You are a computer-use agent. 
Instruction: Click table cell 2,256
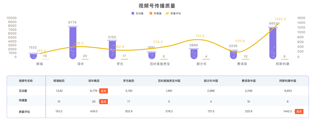[x=248, y=91]
